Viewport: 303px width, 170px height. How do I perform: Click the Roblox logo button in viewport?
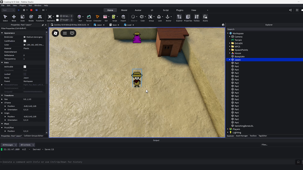[55, 33]
